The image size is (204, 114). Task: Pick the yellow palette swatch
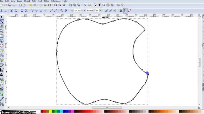coord(50,111)
